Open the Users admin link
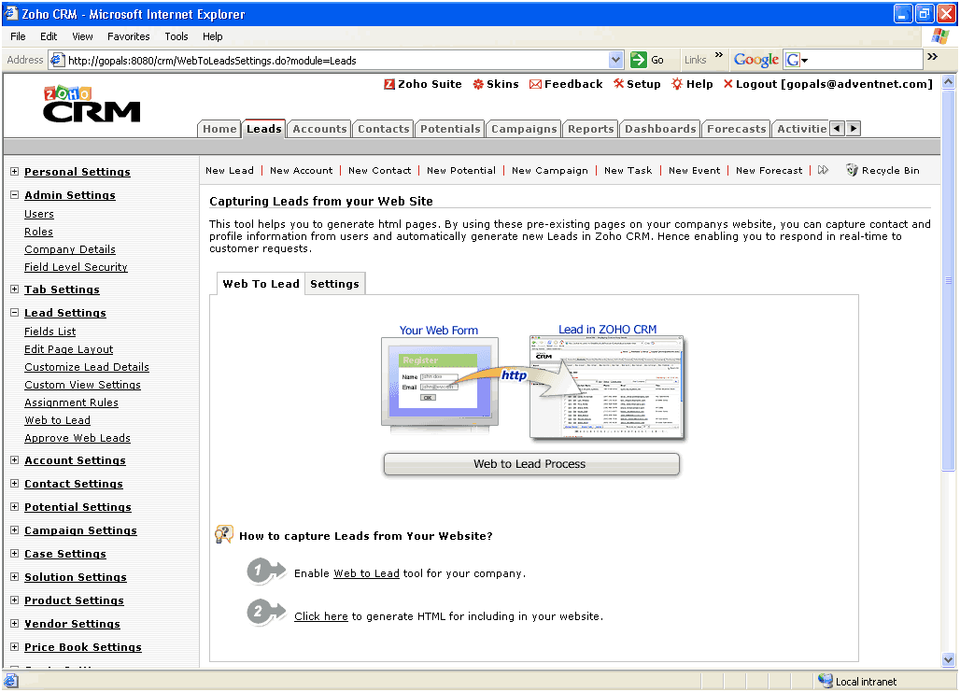960x692 pixels. (39, 214)
